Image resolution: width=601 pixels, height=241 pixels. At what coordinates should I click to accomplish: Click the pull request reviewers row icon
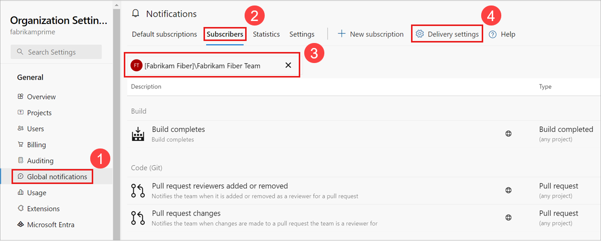[x=137, y=190]
